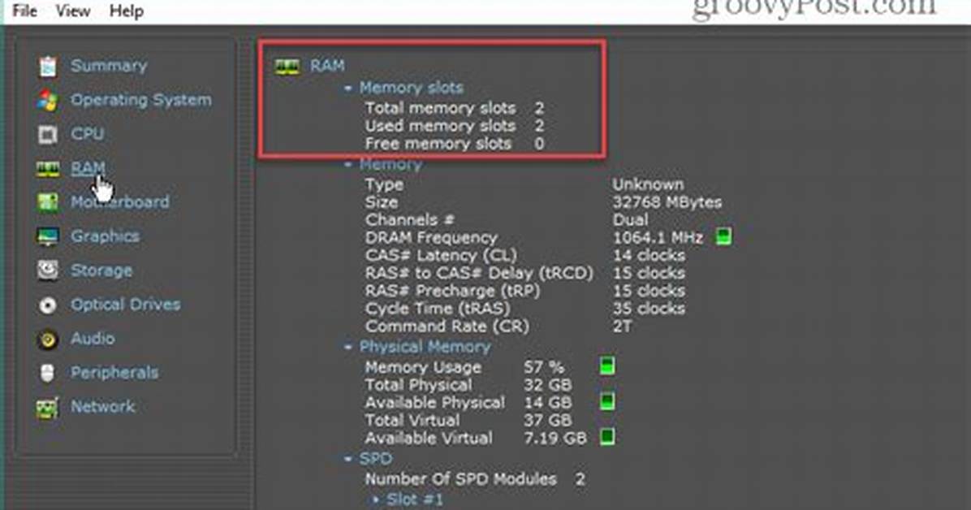
Task: Select the 'Total memory slots' row
Action: pyautogui.click(x=455, y=108)
